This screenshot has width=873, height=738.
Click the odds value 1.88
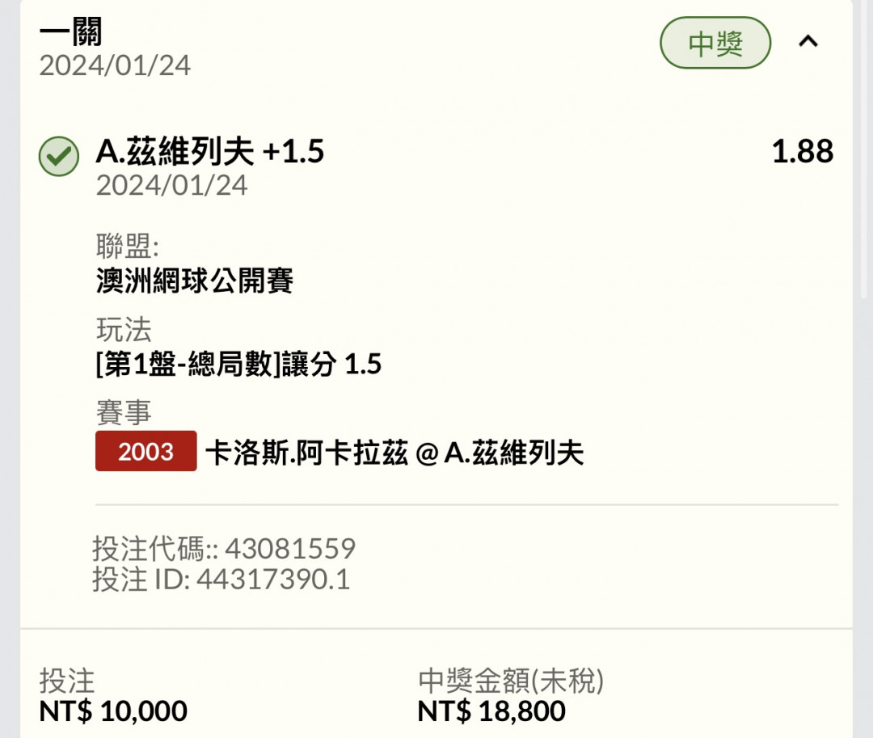[803, 151]
